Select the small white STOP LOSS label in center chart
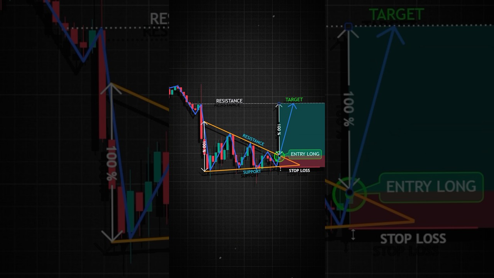This screenshot has width=494, height=278. point(299,170)
